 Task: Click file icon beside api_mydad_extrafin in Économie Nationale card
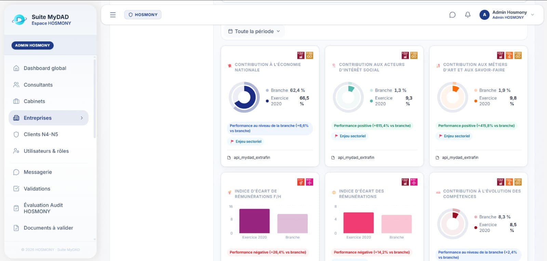[229, 157]
